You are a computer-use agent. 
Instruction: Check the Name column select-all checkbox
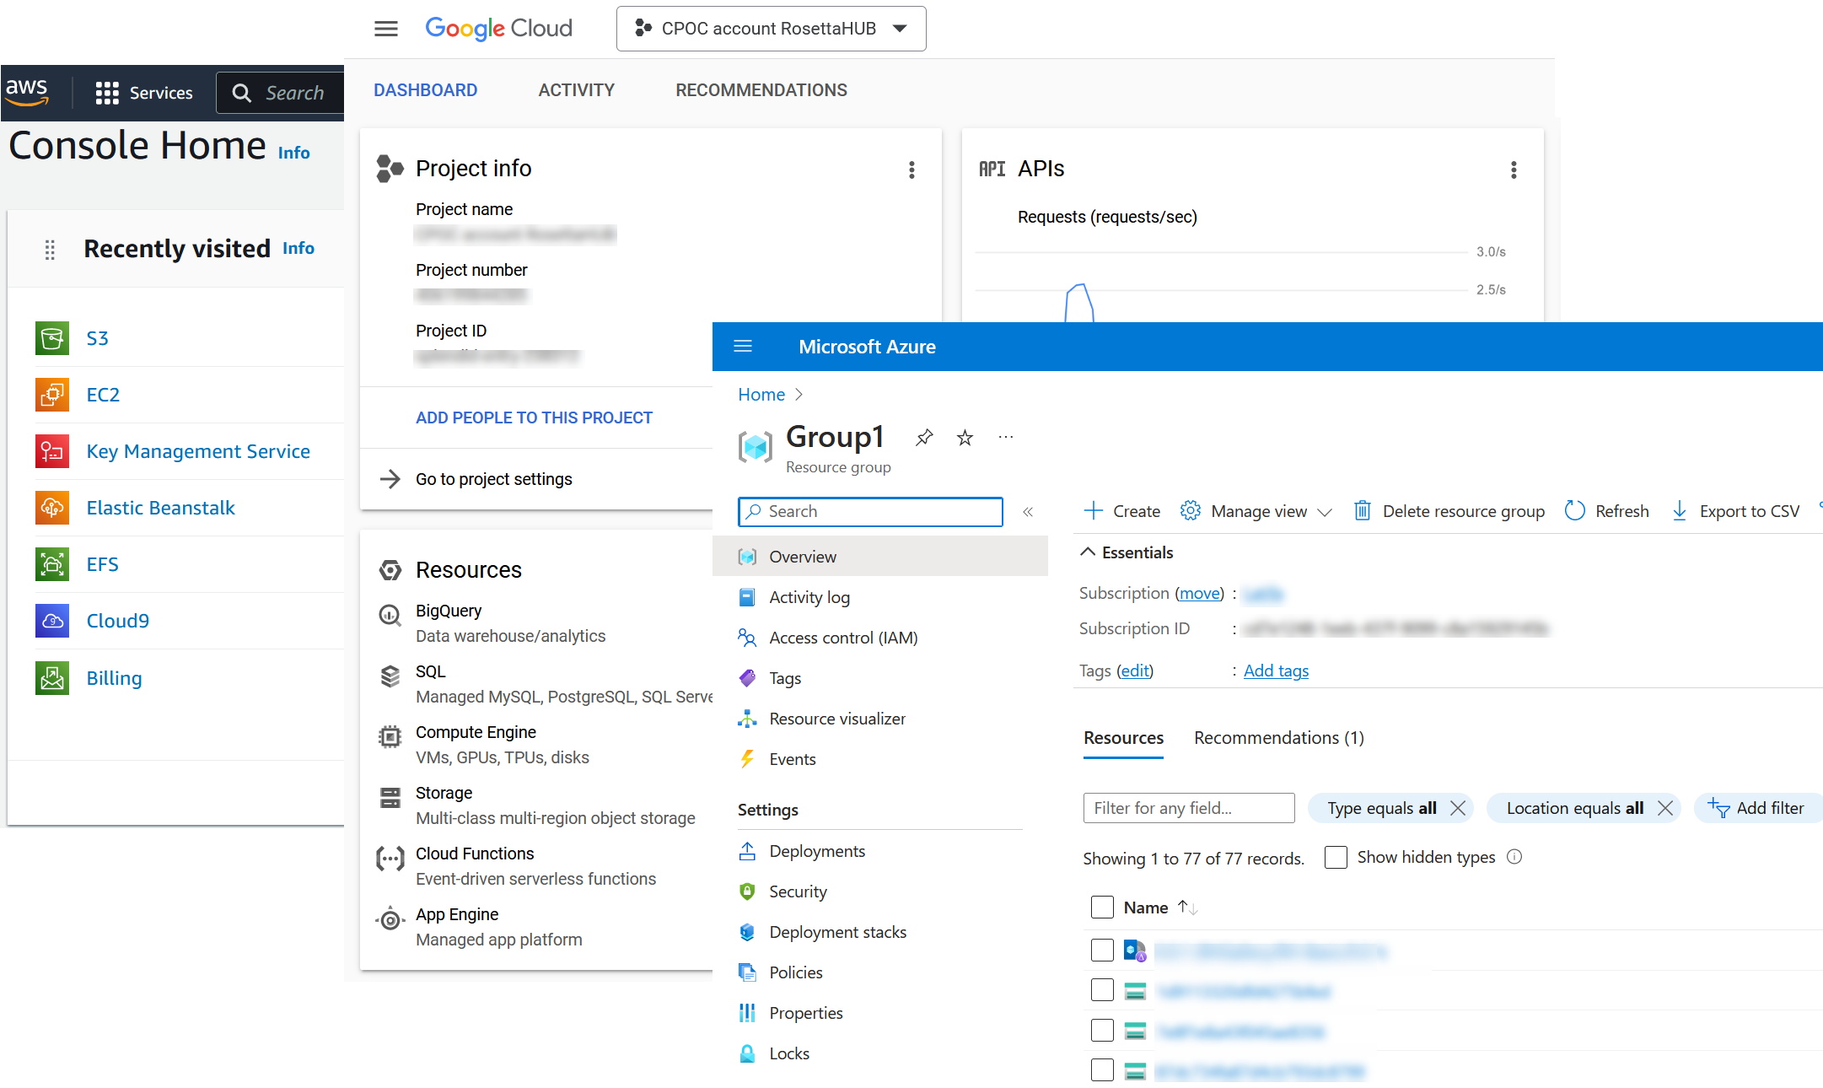[x=1102, y=908]
